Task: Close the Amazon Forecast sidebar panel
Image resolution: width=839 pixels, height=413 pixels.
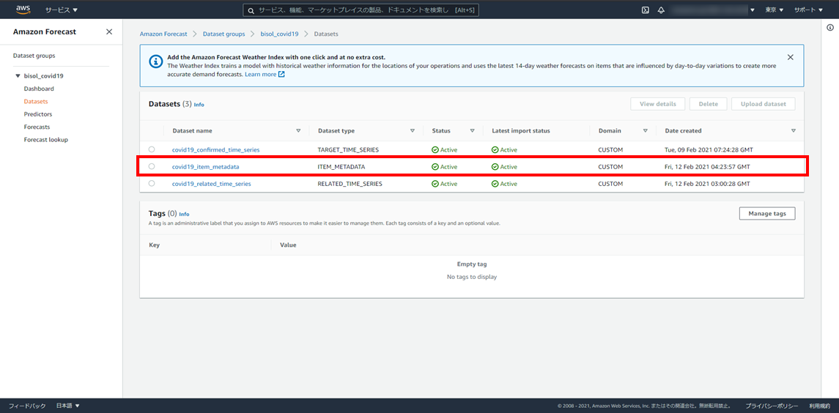Action: [109, 32]
